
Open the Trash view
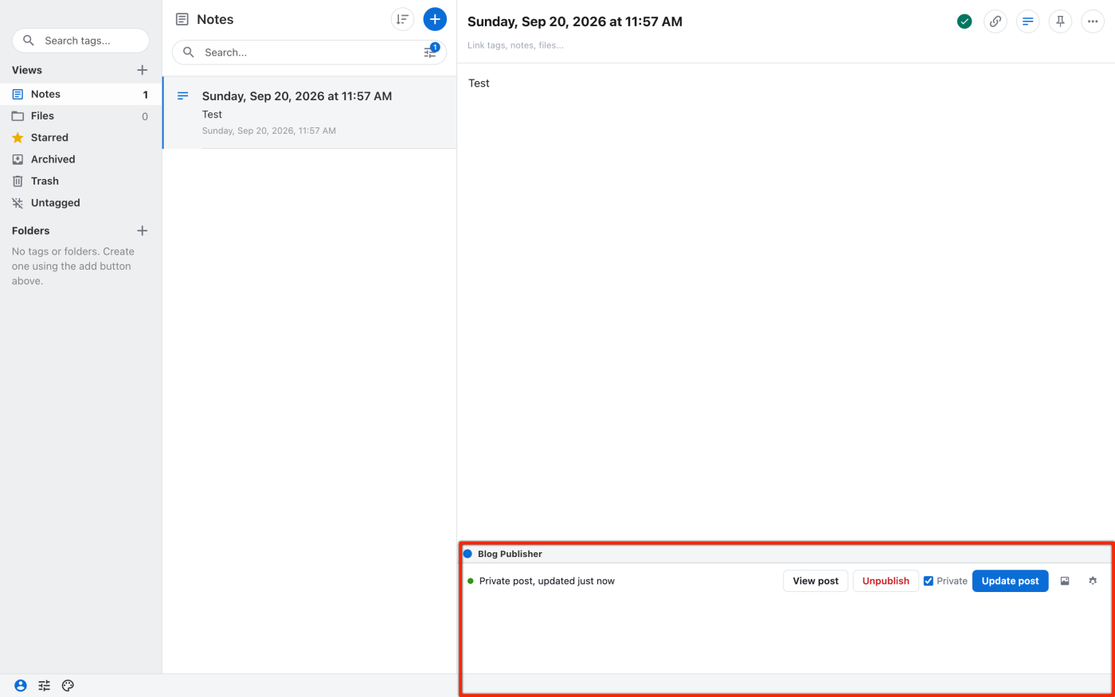click(x=80, y=181)
